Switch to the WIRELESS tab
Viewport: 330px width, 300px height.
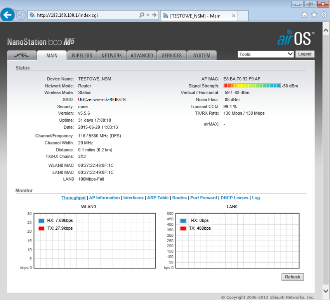pyautogui.click(x=82, y=56)
